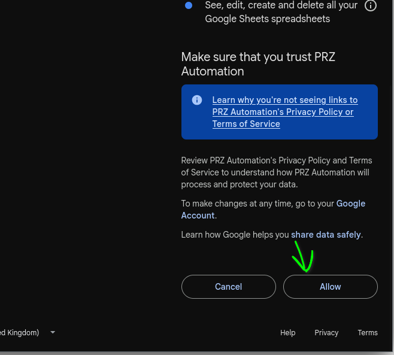Open the Help link in footer
394x355 pixels.
click(287, 333)
